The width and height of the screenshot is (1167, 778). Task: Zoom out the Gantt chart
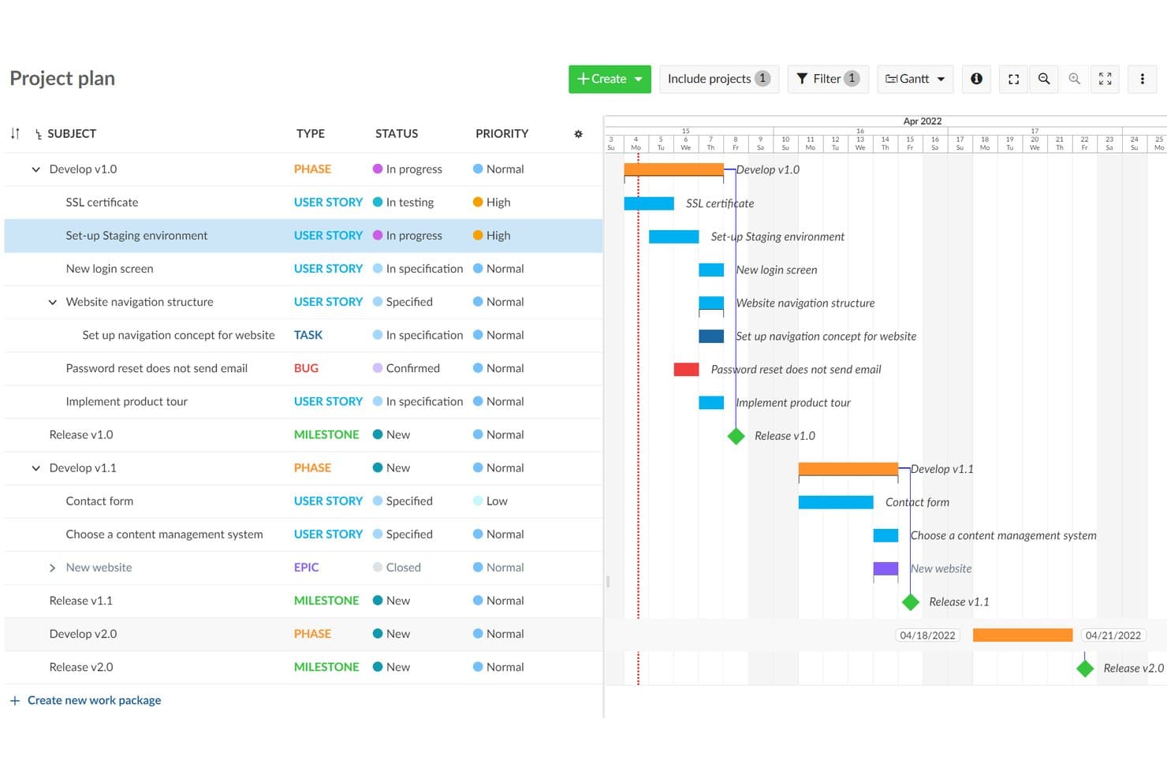pos(1044,79)
